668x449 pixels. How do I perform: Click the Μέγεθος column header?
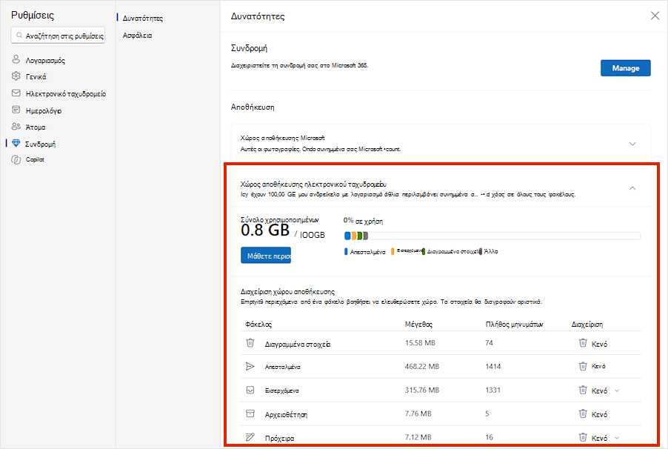point(418,324)
